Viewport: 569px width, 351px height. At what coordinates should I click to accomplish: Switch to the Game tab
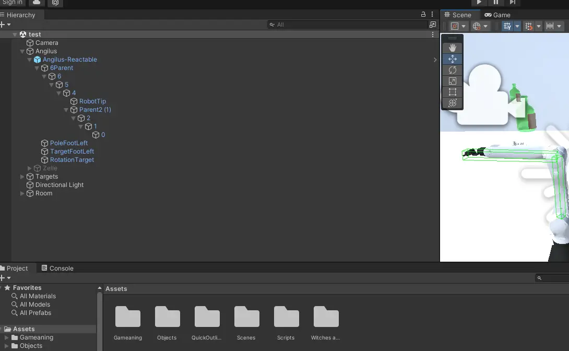pyautogui.click(x=497, y=15)
